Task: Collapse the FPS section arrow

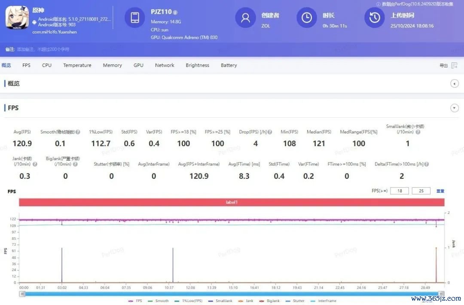Action: click(x=455, y=108)
